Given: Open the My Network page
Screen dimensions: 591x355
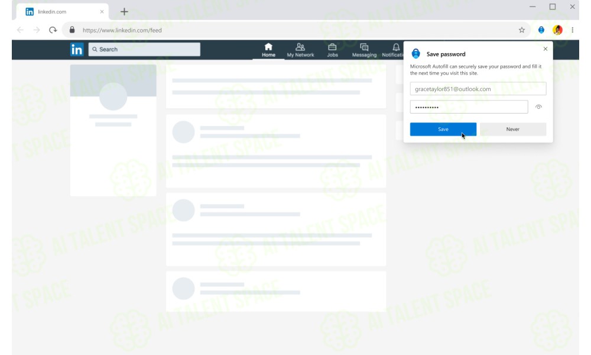Looking at the screenshot, I should [300, 50].
